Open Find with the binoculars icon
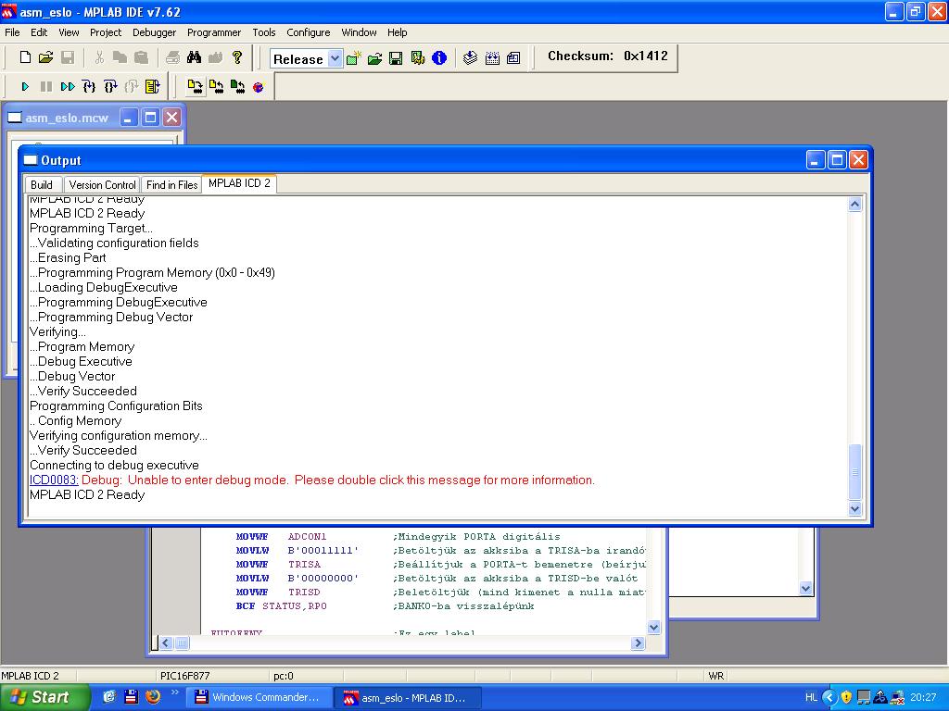 click(x=194, y=57)
